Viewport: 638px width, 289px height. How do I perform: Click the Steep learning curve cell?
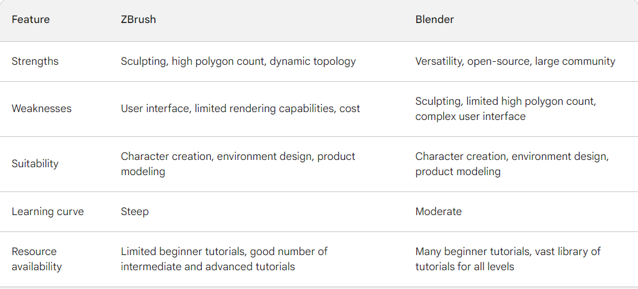pyautogui.click(x=135, y=211)
